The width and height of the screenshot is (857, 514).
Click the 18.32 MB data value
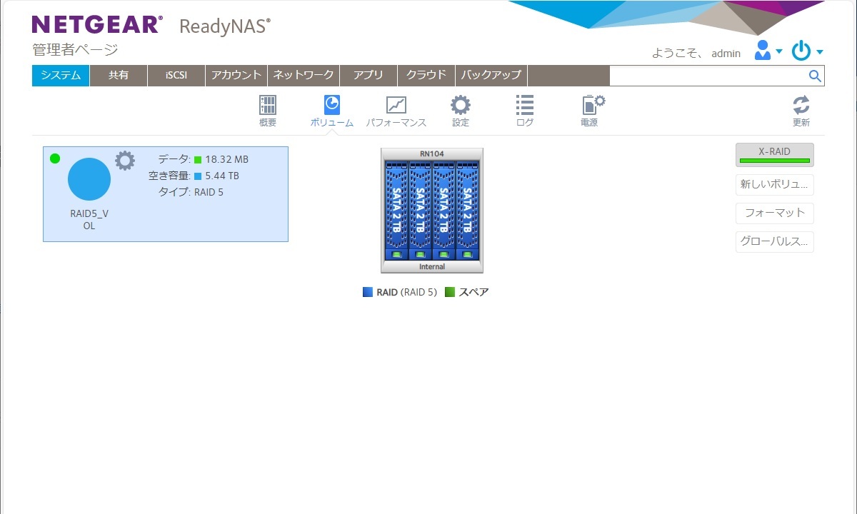[x=227, y=160]
